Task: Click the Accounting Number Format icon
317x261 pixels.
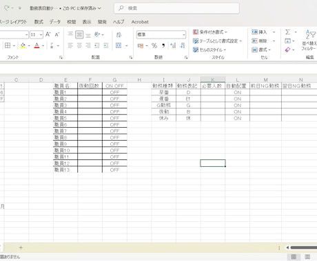Action: (141, 45)
